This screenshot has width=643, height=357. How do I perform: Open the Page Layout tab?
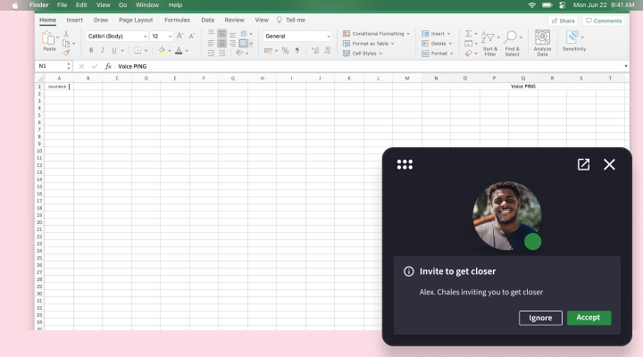tap(136, 20)
